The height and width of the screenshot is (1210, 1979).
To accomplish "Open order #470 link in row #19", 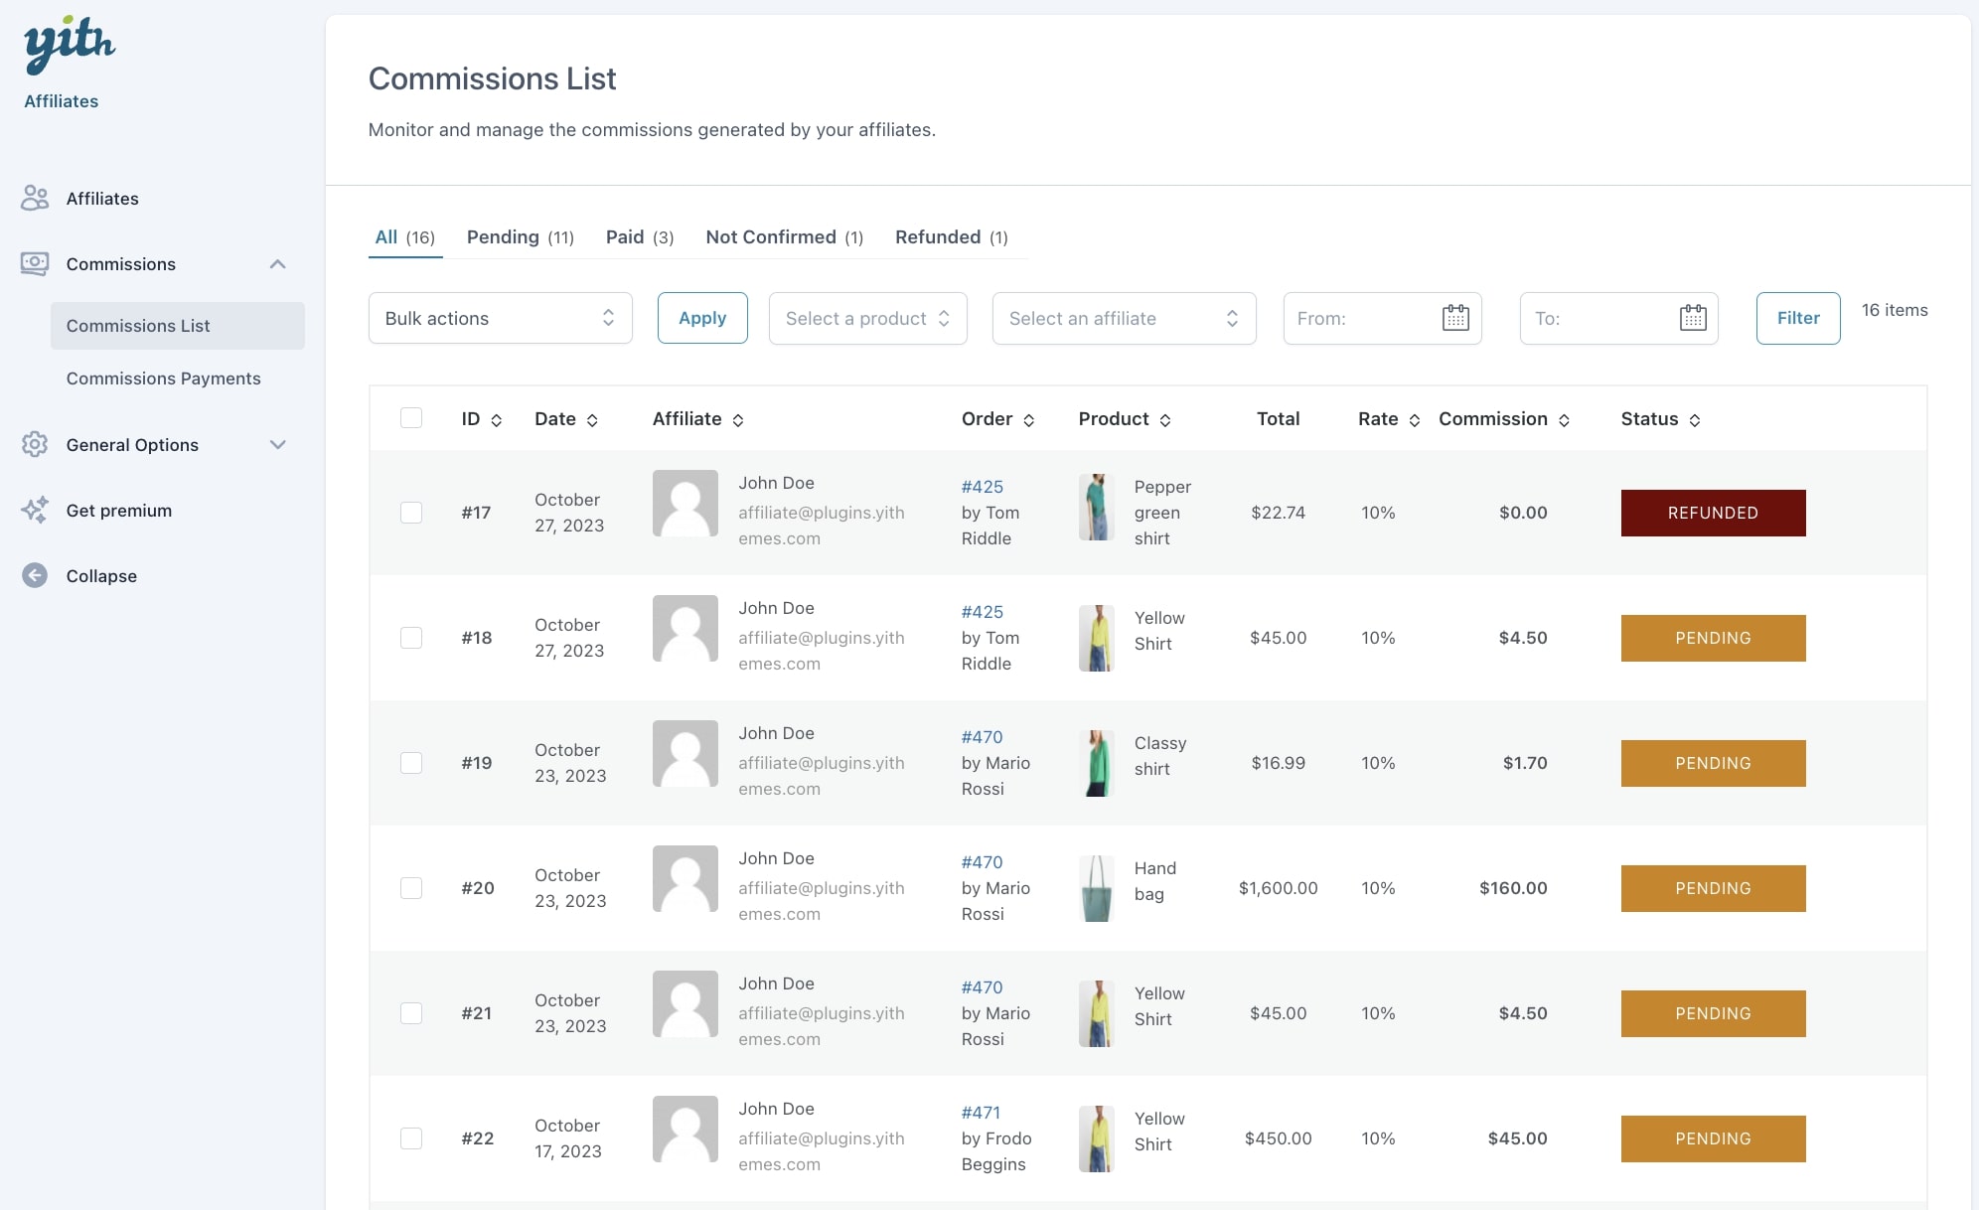I will (x=983, y=737).
